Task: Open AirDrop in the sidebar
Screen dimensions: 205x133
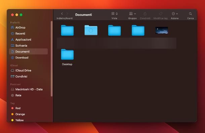Action: 29,28
